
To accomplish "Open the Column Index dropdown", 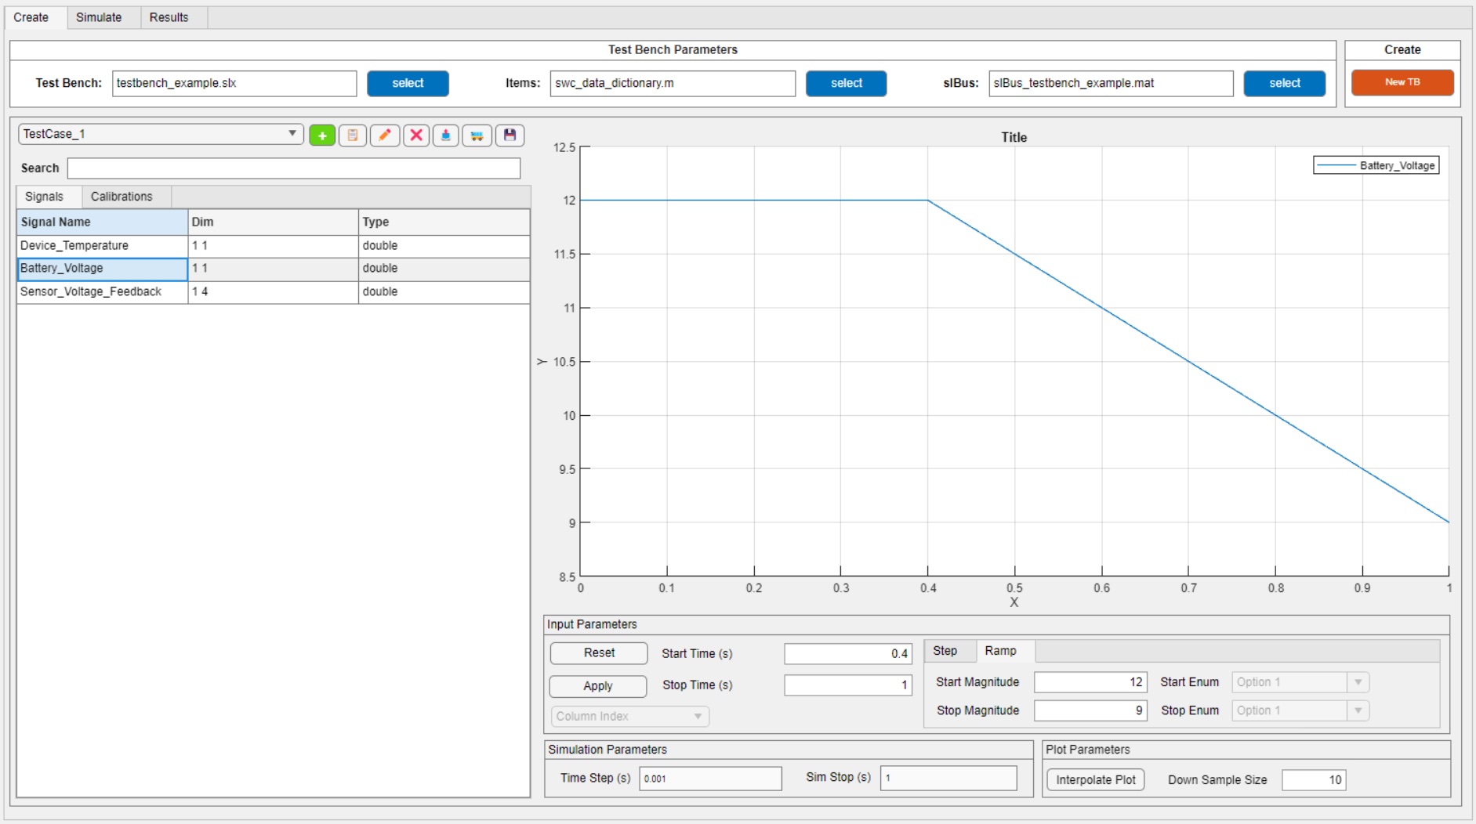I will [x=629, y=716].
